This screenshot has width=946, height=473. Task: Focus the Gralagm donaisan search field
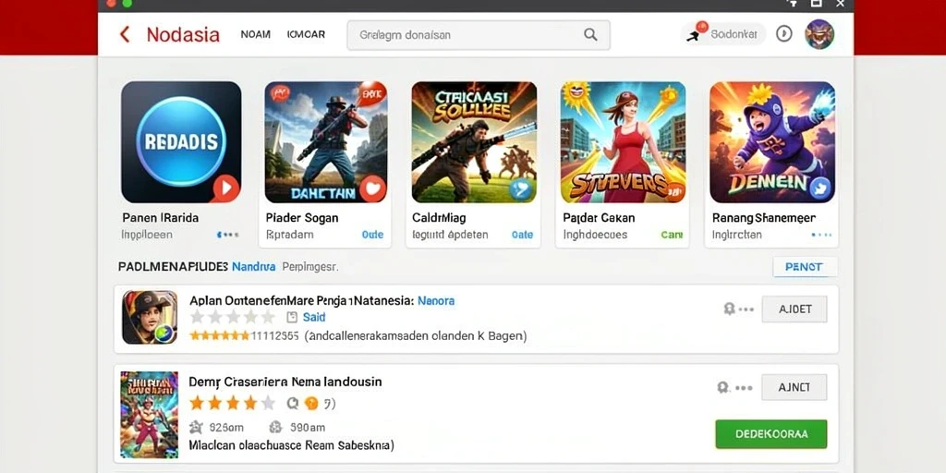point(479,35)
